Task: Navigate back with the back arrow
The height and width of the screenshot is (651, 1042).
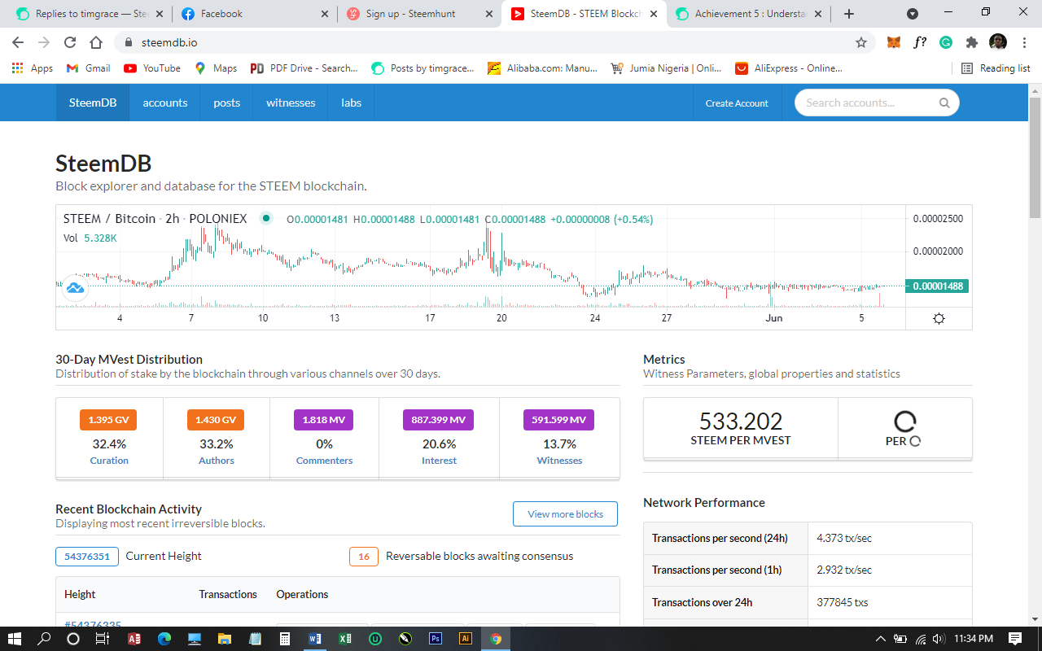Action: click(18, 42)
